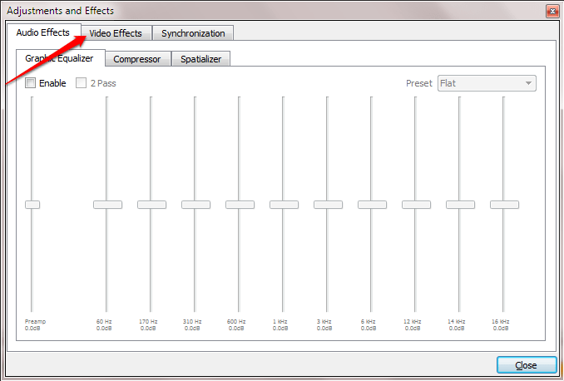Click the 16 kHz band slider handle
Viewport: 564px width, 381px height.
coord(504,205)
